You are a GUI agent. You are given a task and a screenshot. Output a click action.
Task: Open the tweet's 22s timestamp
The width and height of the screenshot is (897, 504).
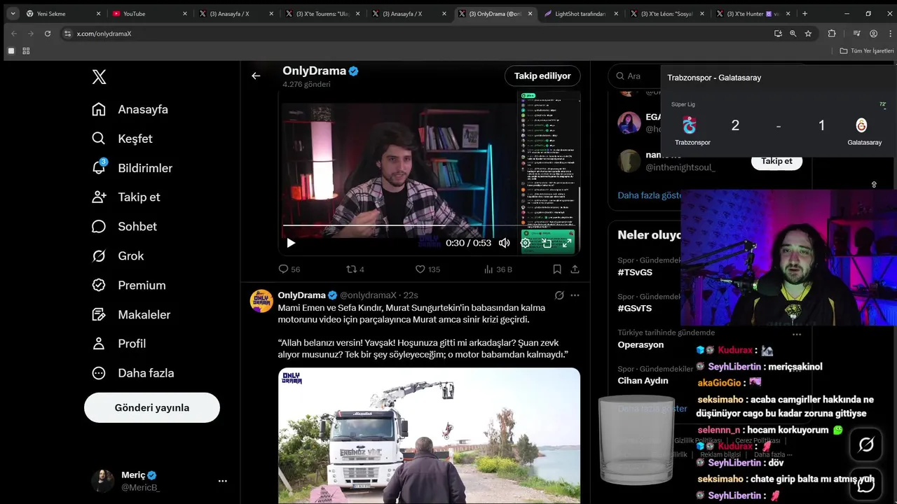pos(411,295)
